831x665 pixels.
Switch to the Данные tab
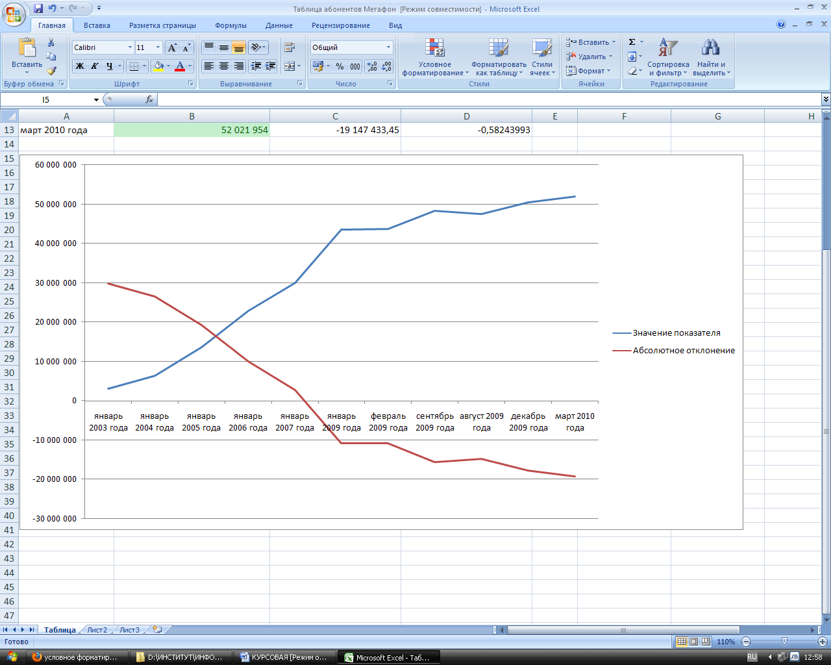pyautogui.click(x=279, y=25)
